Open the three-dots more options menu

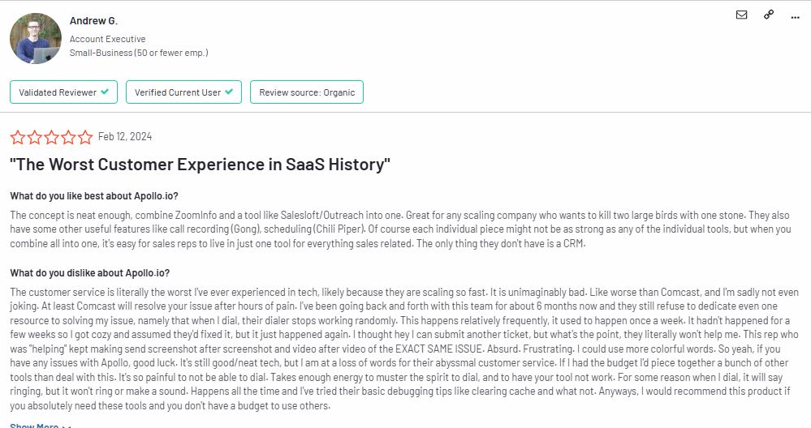tap(795, 18)
